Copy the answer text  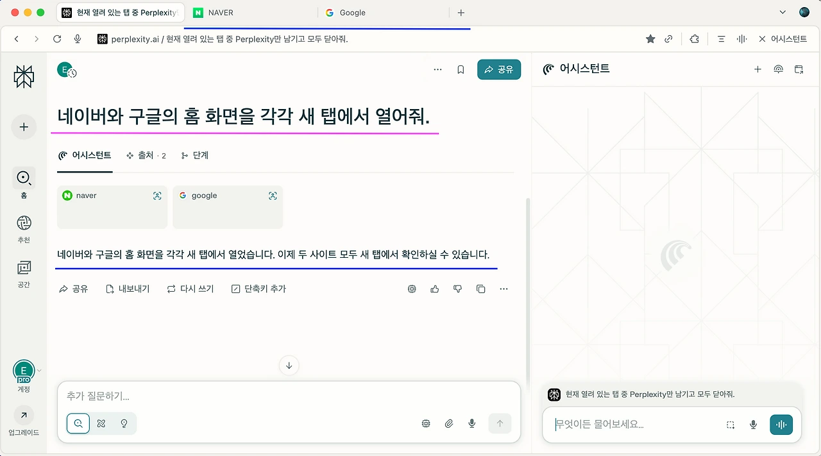[x=480, y=289]
